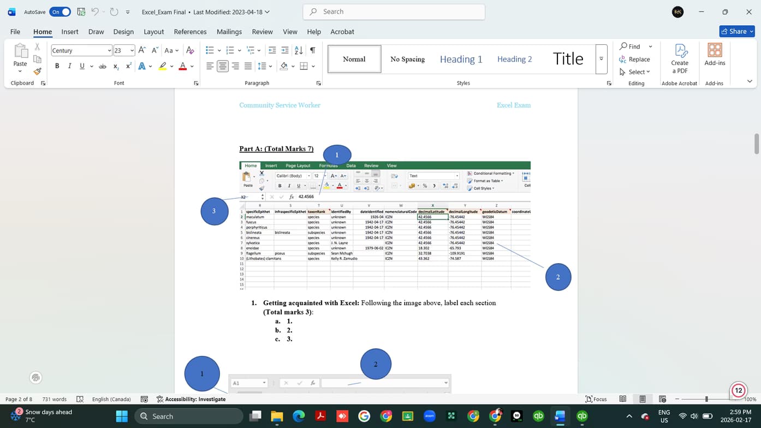Switch to the Review ribbon tab
This screenshot has width=761, height=428.
pos(262,32)
